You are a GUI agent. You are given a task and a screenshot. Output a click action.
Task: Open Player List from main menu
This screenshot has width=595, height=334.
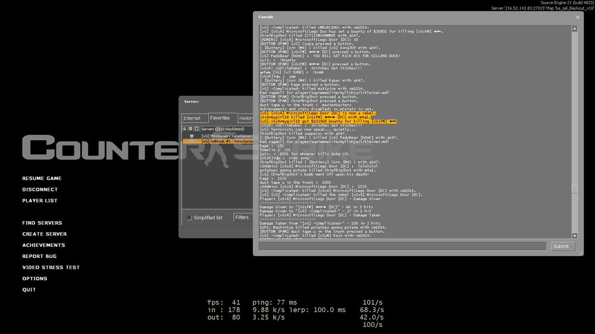[39, 200]
